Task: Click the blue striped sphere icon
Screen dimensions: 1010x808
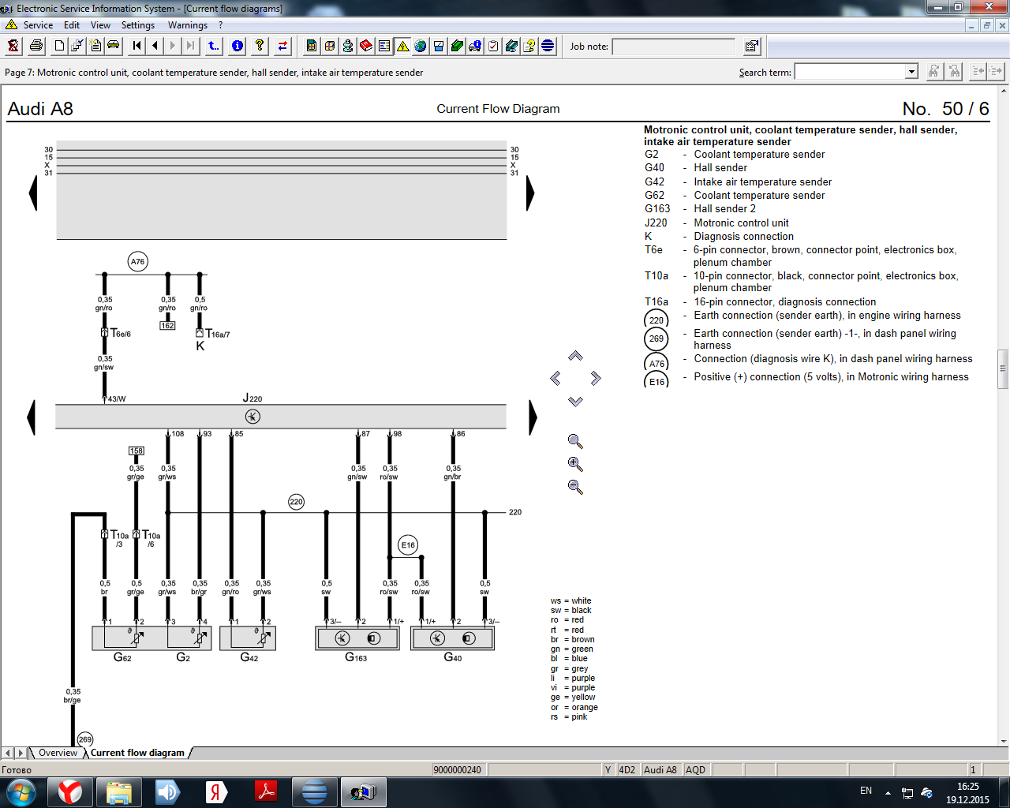Action: pyautogui.click(x=548, y=46)
